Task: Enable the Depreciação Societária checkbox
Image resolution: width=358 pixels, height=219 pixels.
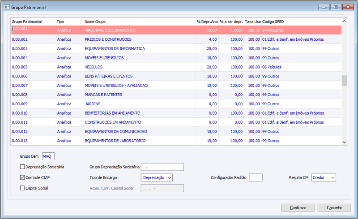Action: click(22, 167)
